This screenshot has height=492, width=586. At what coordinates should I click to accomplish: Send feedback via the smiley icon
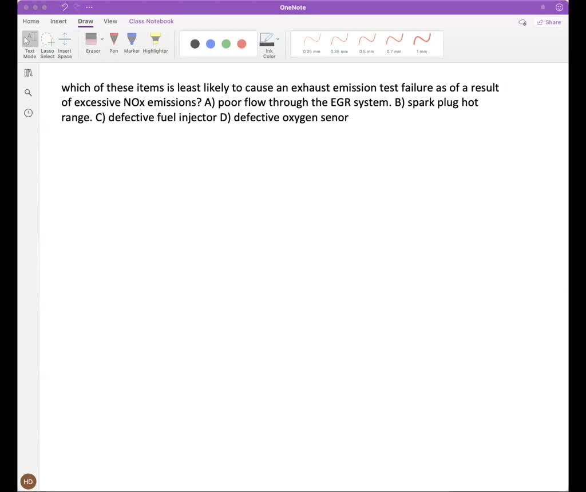click(x=559, y=7)
